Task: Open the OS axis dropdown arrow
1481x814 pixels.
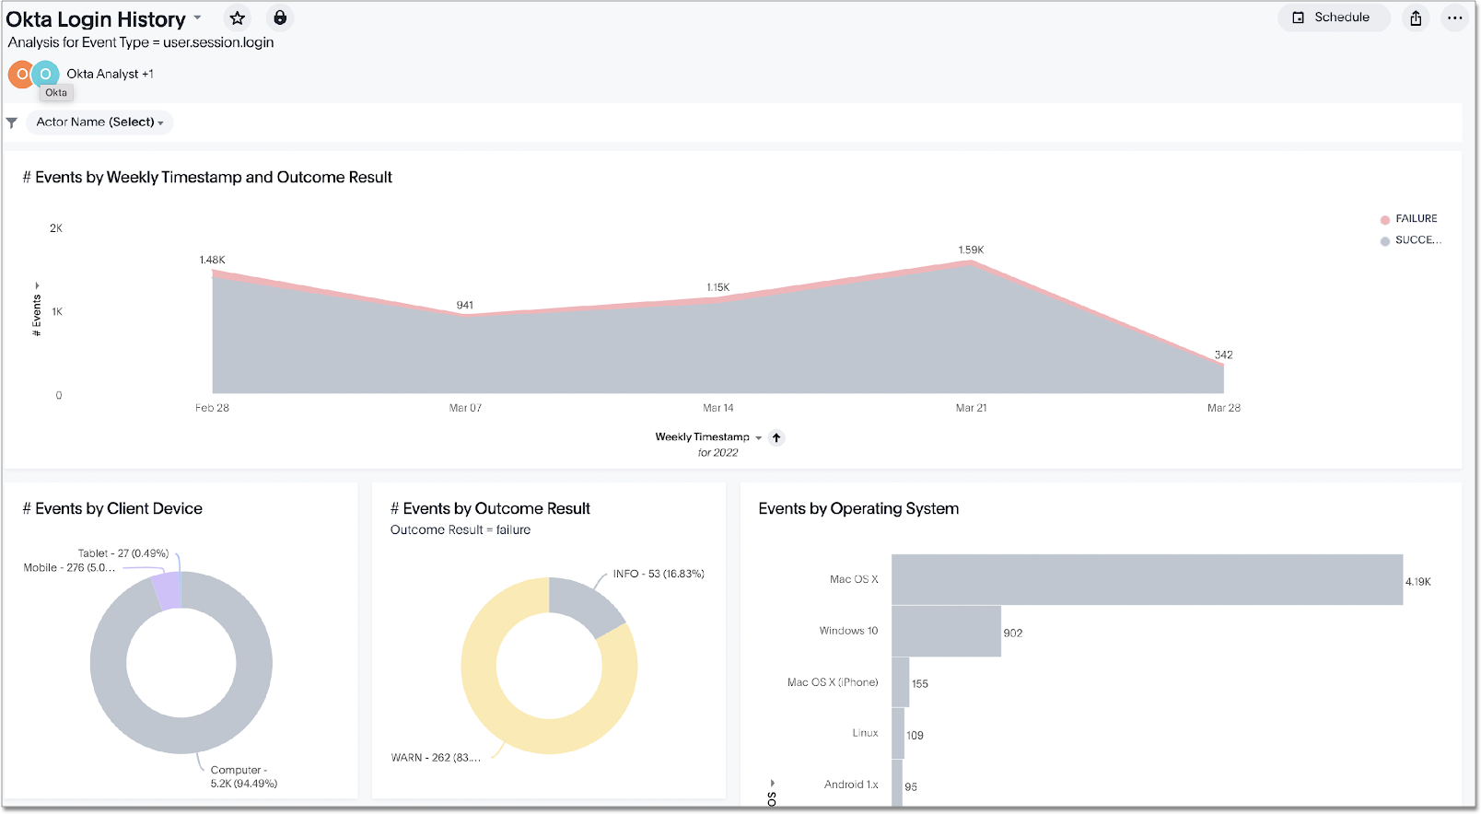Action: pos(772,783)
